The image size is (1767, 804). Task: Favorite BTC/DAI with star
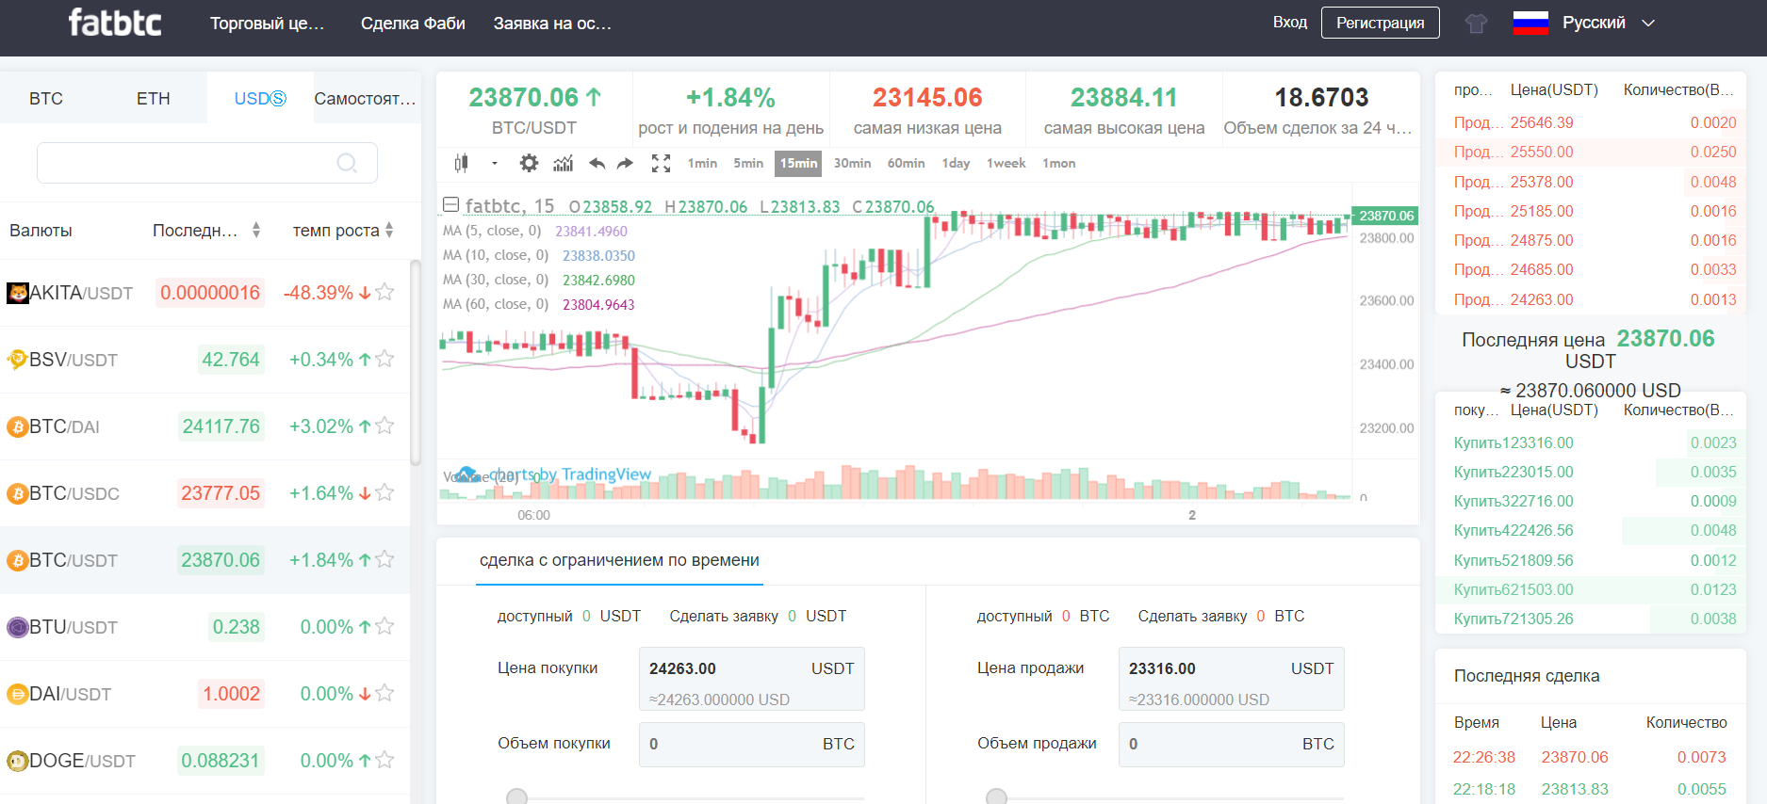tap(384, 426)
